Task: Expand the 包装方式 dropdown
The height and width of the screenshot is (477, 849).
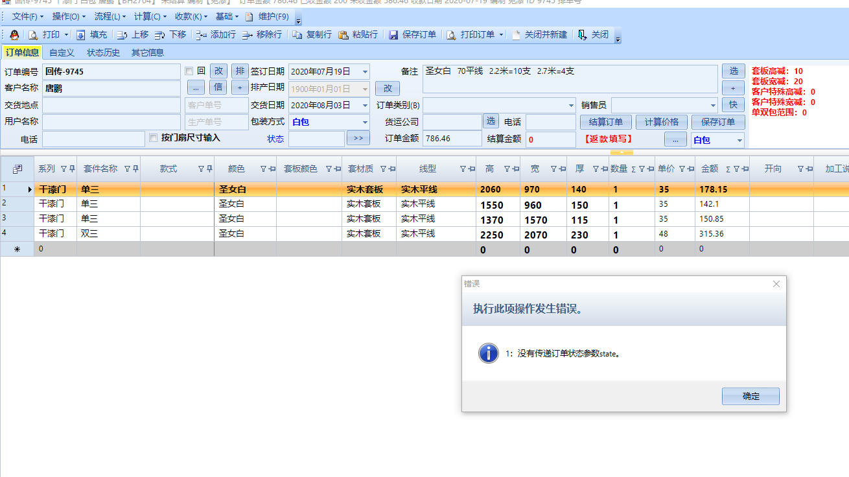Action: 365,122
